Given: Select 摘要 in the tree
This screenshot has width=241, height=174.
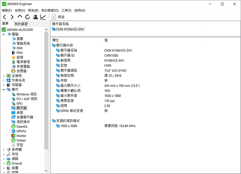Looking at the screenshot, I should [20, 39].
